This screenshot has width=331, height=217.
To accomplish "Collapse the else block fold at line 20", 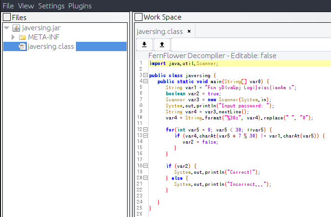I will tap(145, 178).
